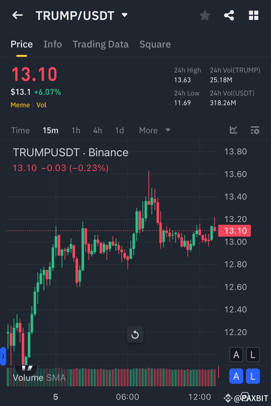Reset chart view with circular arrow
Screen dimensions: 271x406
(135, 335)
